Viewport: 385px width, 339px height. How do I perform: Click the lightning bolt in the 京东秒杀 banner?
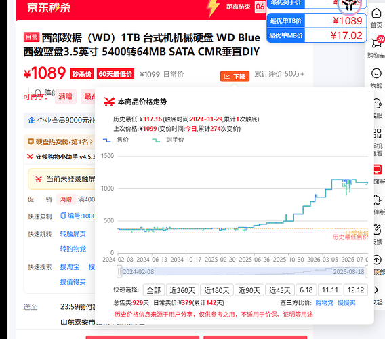213,8
